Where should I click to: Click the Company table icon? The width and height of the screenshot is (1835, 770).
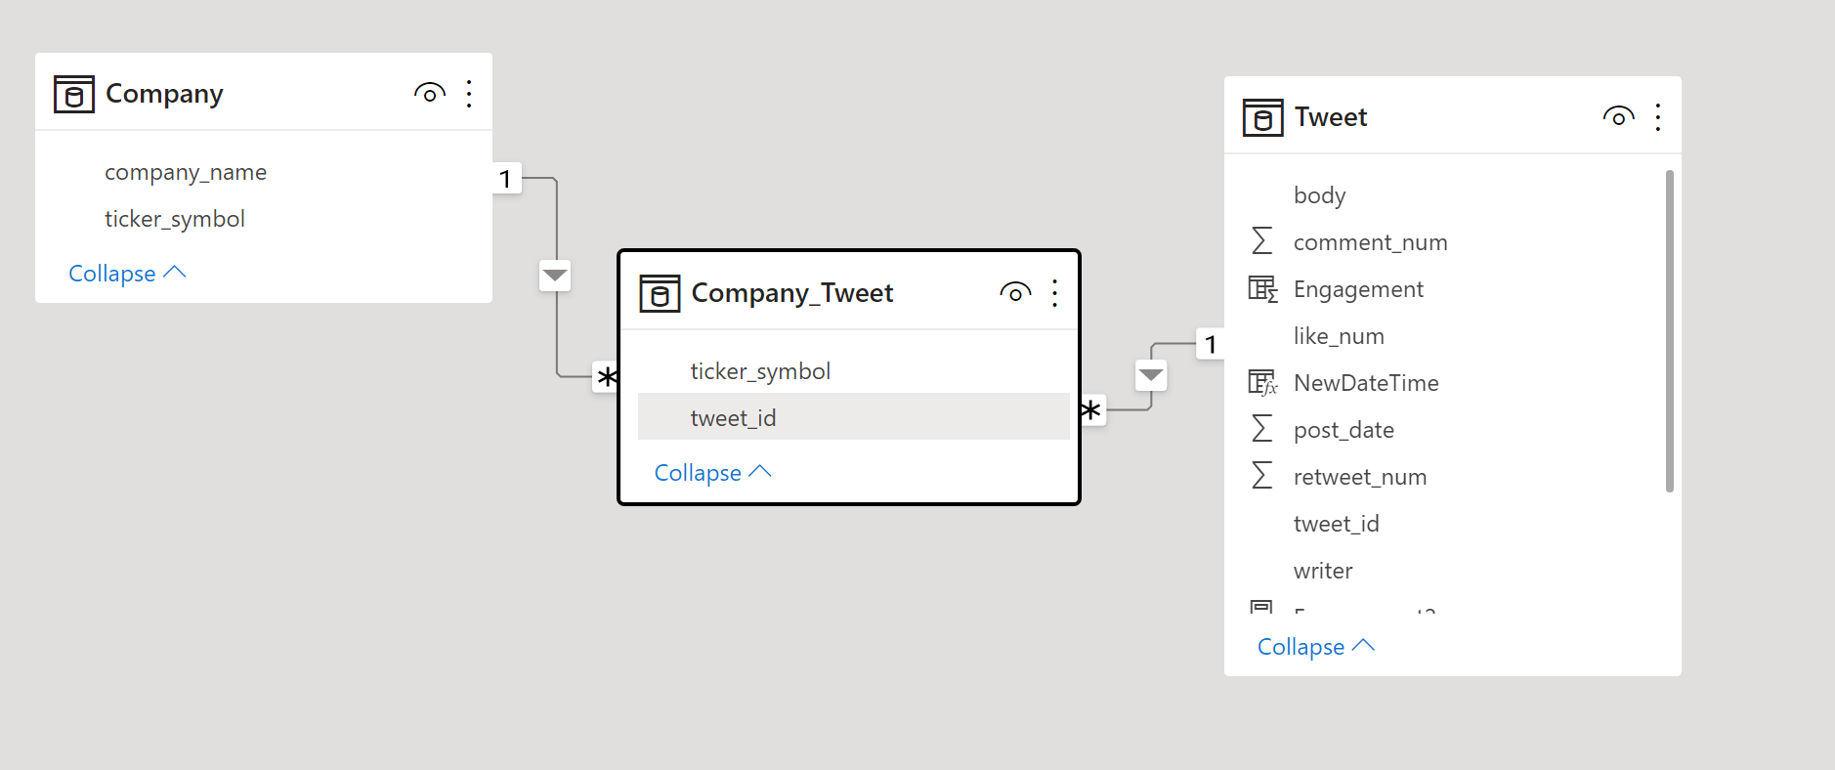tap(74, 94)
